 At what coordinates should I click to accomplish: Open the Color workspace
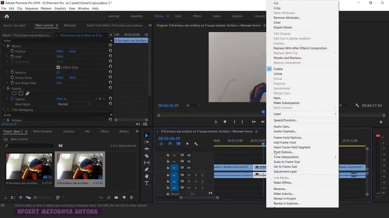coord(178,16)
